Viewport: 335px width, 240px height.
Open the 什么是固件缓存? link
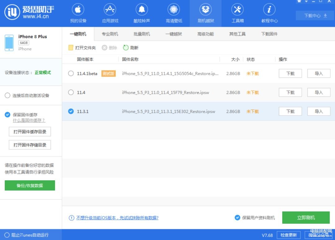coord(29,120)
